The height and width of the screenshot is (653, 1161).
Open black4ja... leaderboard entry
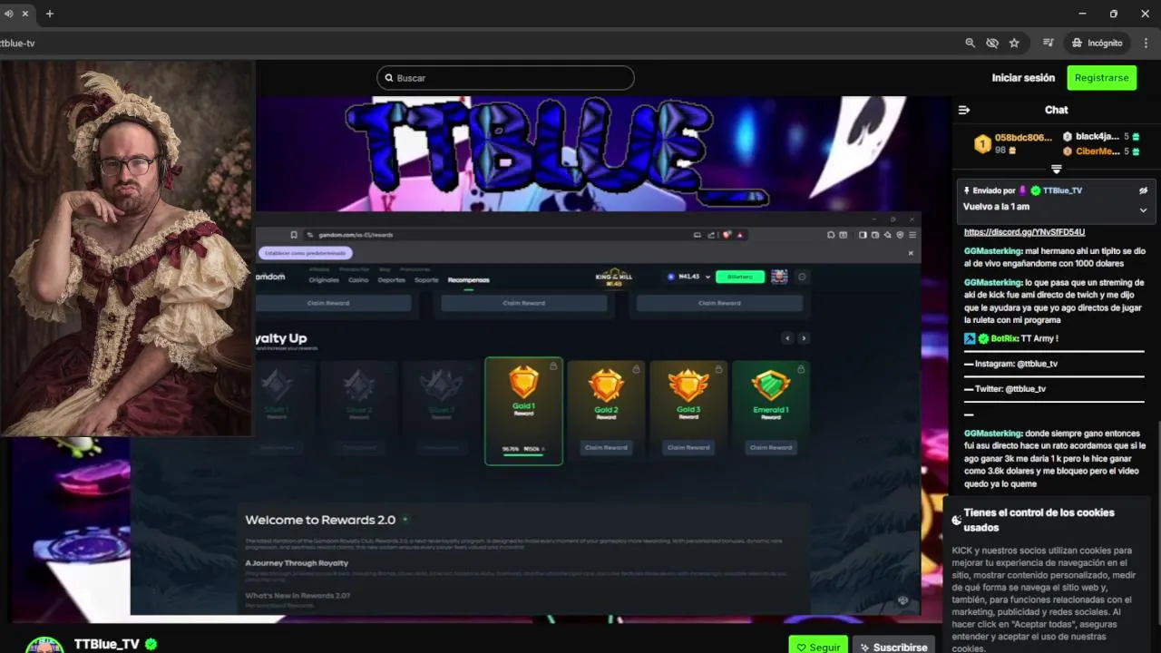(x=1100, y=137)
